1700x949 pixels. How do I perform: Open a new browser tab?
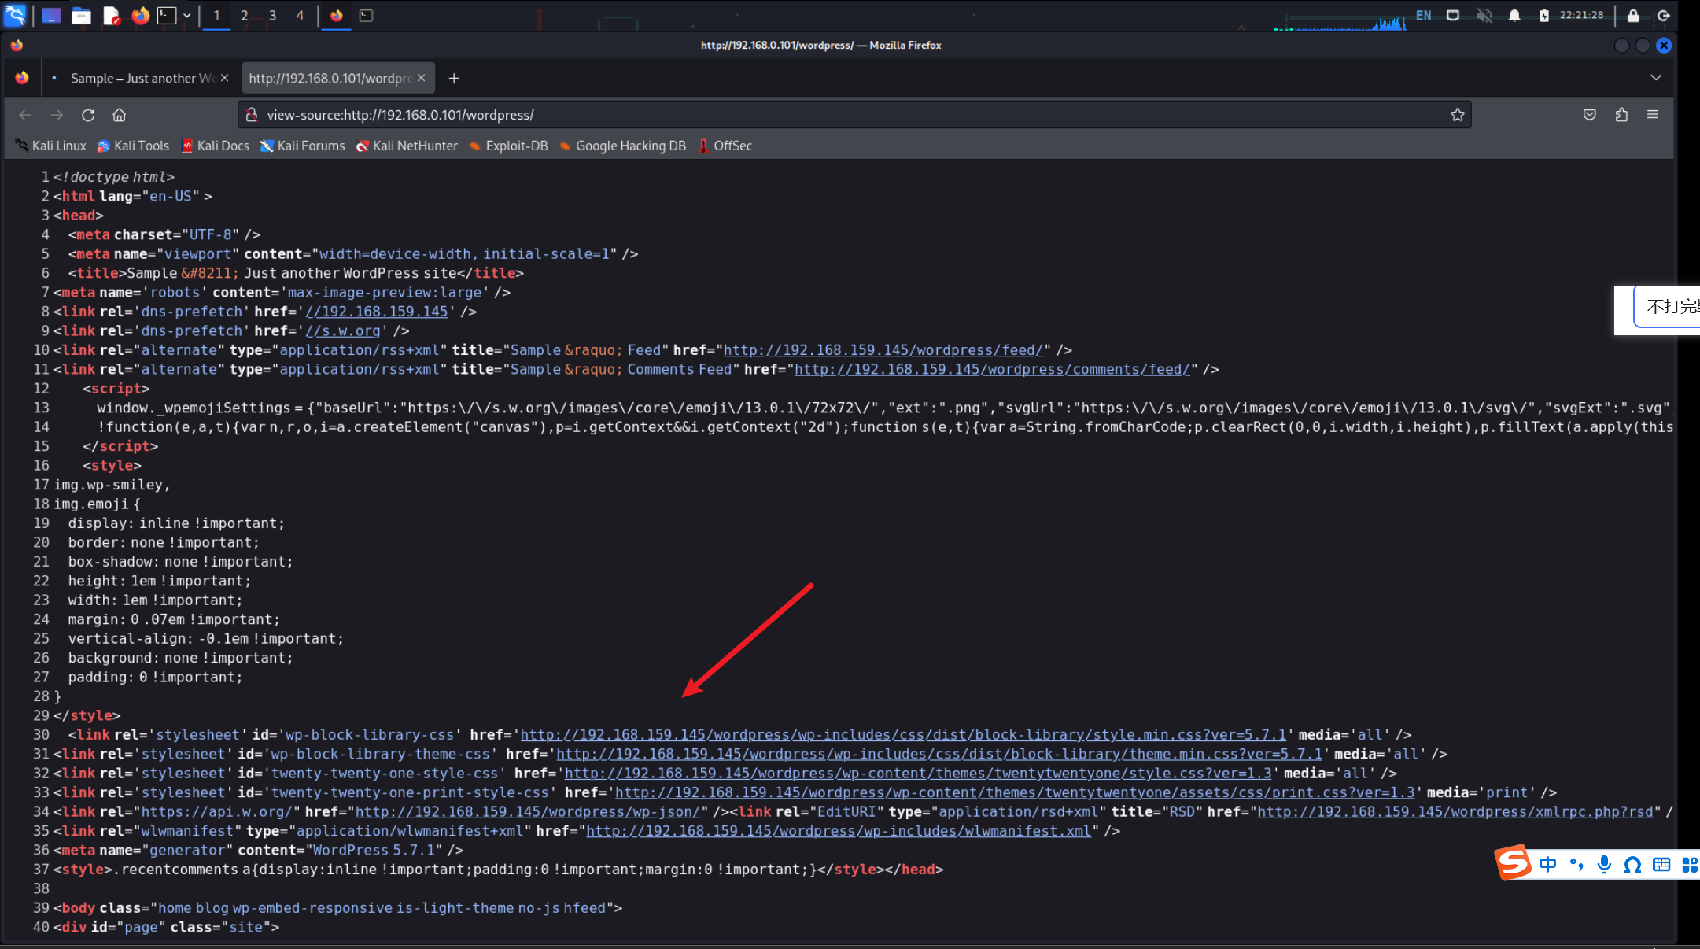(x=454, y=78)
